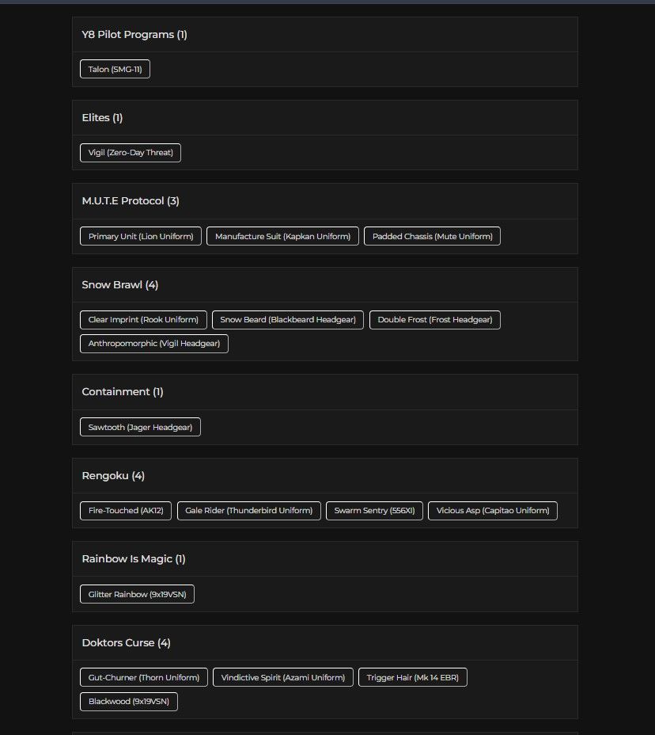Click Clear Imprint (Rook Uniform) tag
Viewport: 655px width, 735px height.
pyautogui.click(x=143, y=320)
